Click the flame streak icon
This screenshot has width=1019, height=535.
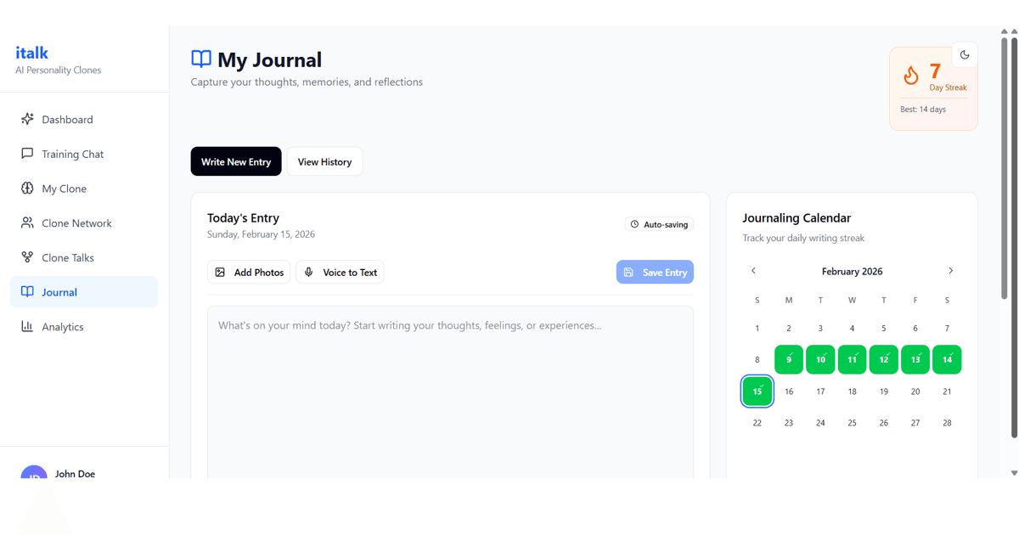[911, 76]
